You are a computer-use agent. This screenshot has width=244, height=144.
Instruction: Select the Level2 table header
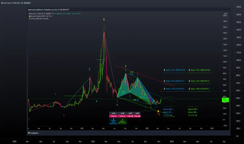[x=123, y=113]
